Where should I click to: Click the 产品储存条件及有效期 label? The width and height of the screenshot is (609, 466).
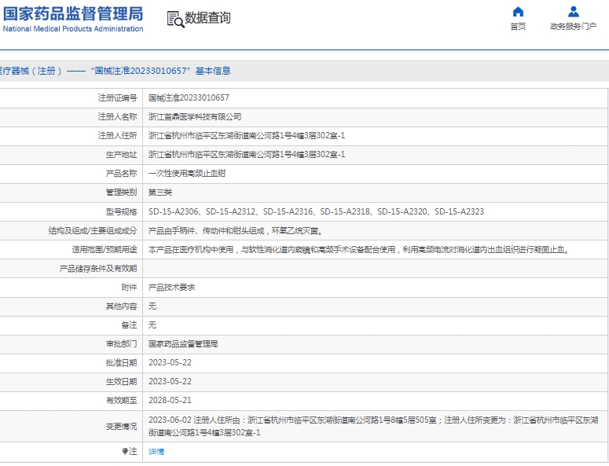pos(98,269)
